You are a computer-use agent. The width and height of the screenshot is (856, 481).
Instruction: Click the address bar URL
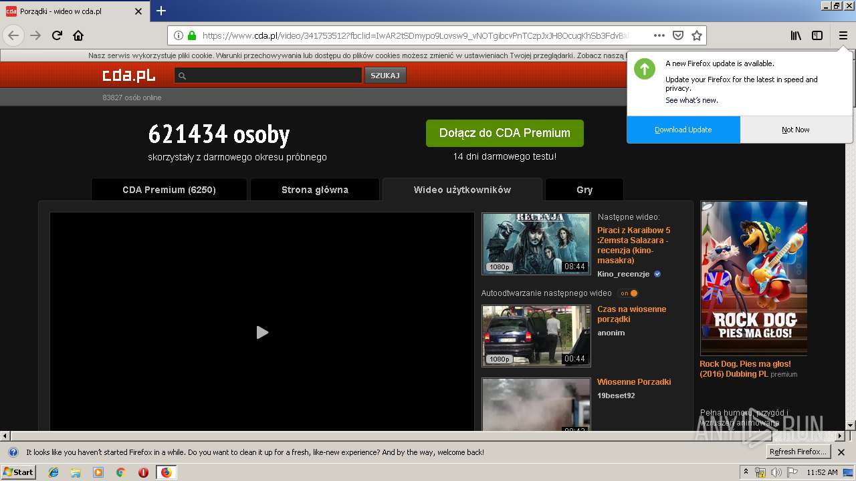pos(415,35)
